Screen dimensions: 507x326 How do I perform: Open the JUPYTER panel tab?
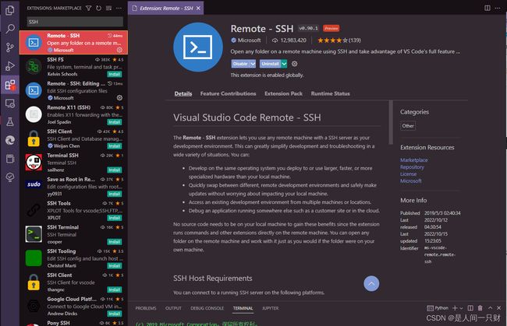coord(271,308)
